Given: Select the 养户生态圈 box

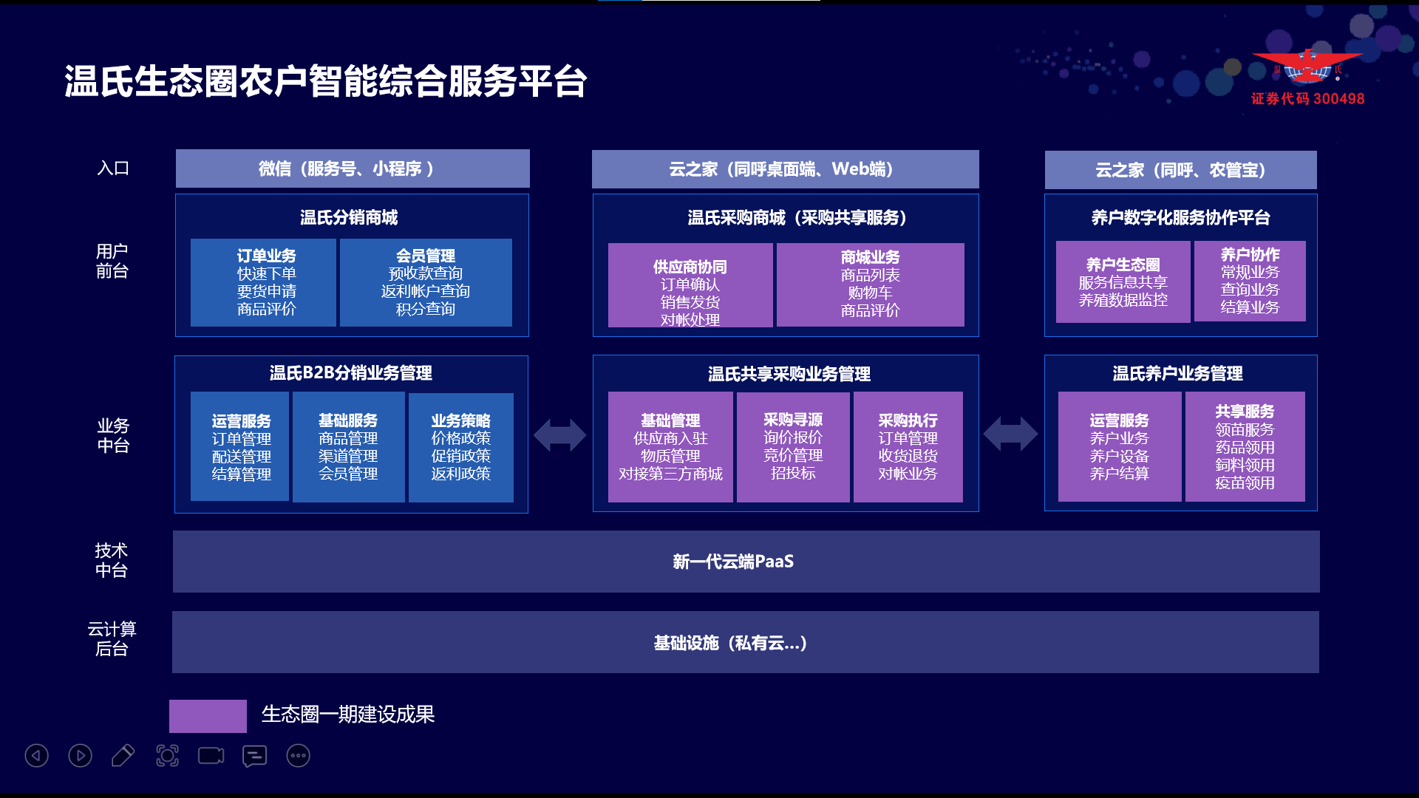Looking at the screenshot, I should point(1123,282).
